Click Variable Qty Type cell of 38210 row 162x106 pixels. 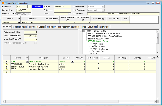click(x=66, y=69)
